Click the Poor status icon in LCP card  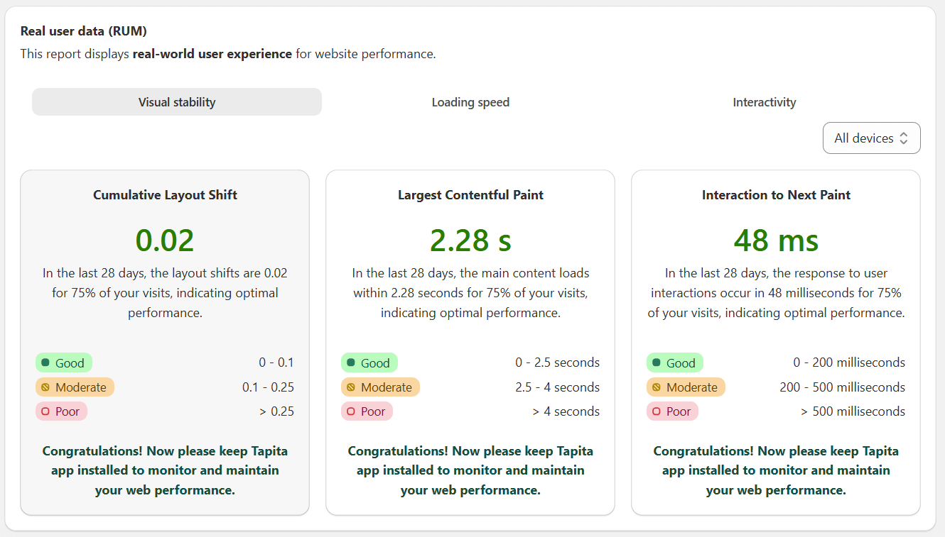click(x=352, y=411)
